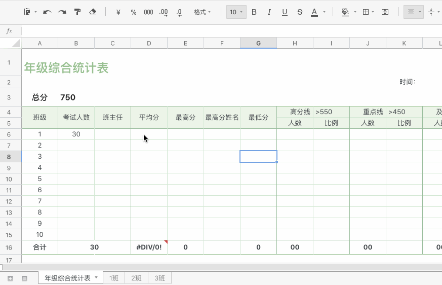Apply percent number format
The width and height of the screenshot is (442, 285).
pyautogui.click(x=134, y=12)
